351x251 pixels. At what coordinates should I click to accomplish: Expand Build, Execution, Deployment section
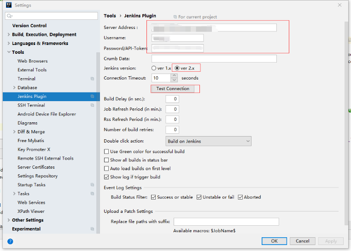(9, 34)
